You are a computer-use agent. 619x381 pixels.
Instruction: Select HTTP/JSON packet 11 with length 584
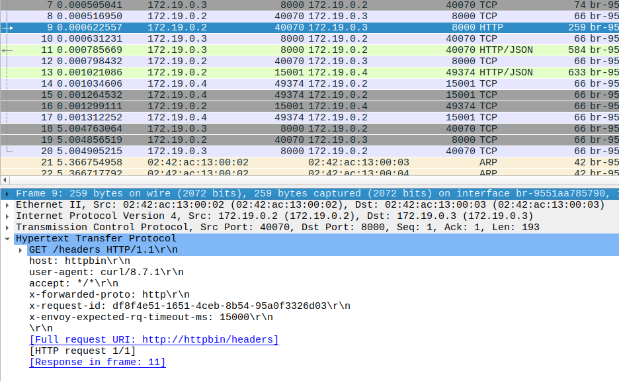[309, 50]
